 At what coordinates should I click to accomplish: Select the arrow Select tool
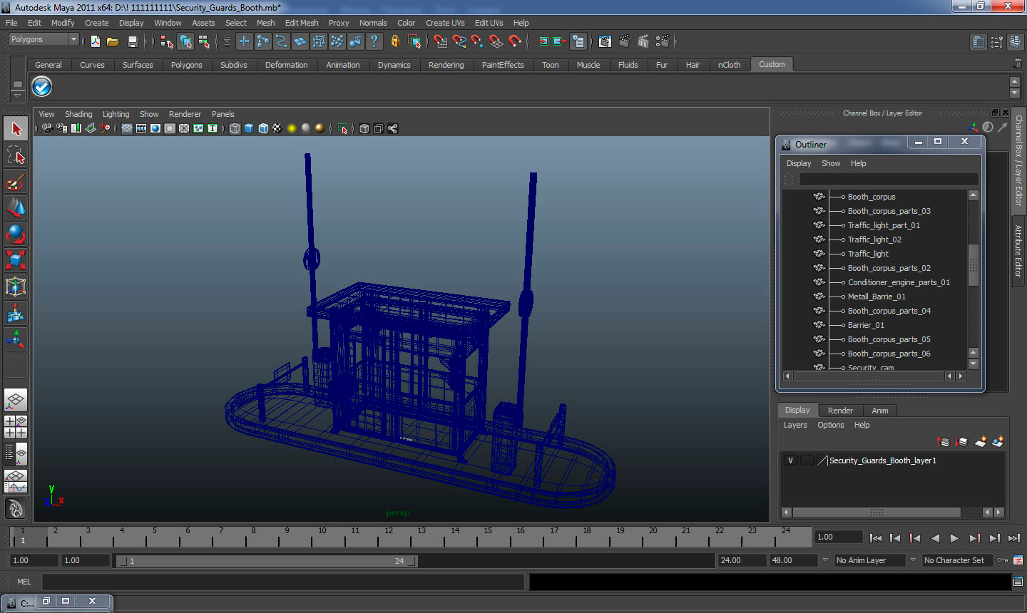coord(16,129)
